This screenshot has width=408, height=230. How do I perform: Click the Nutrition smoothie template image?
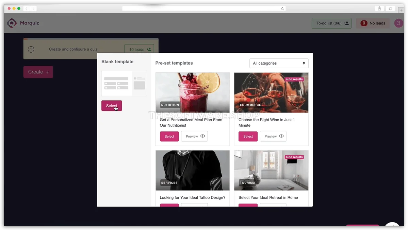click(x=193, y=92)
